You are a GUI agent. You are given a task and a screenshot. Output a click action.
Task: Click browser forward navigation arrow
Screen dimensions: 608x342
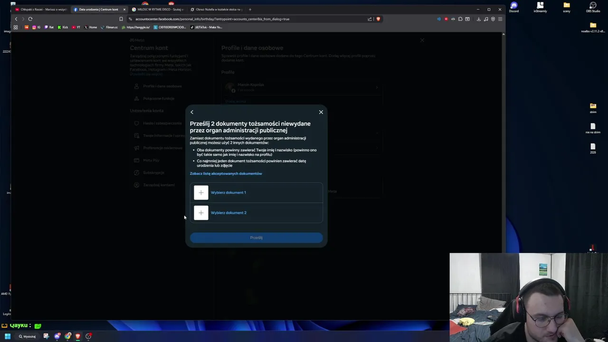(x=23, y=19)
